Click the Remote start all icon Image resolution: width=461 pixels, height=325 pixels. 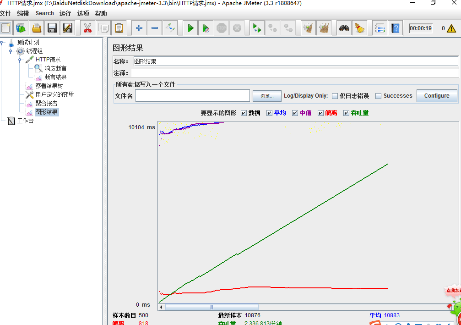257,28
